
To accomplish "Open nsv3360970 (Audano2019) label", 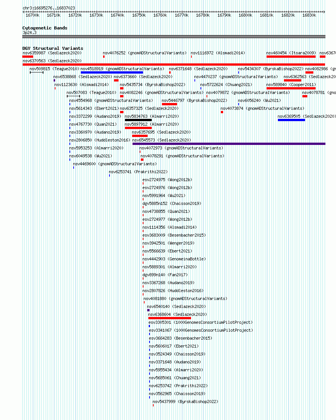I will pos(95,132).
